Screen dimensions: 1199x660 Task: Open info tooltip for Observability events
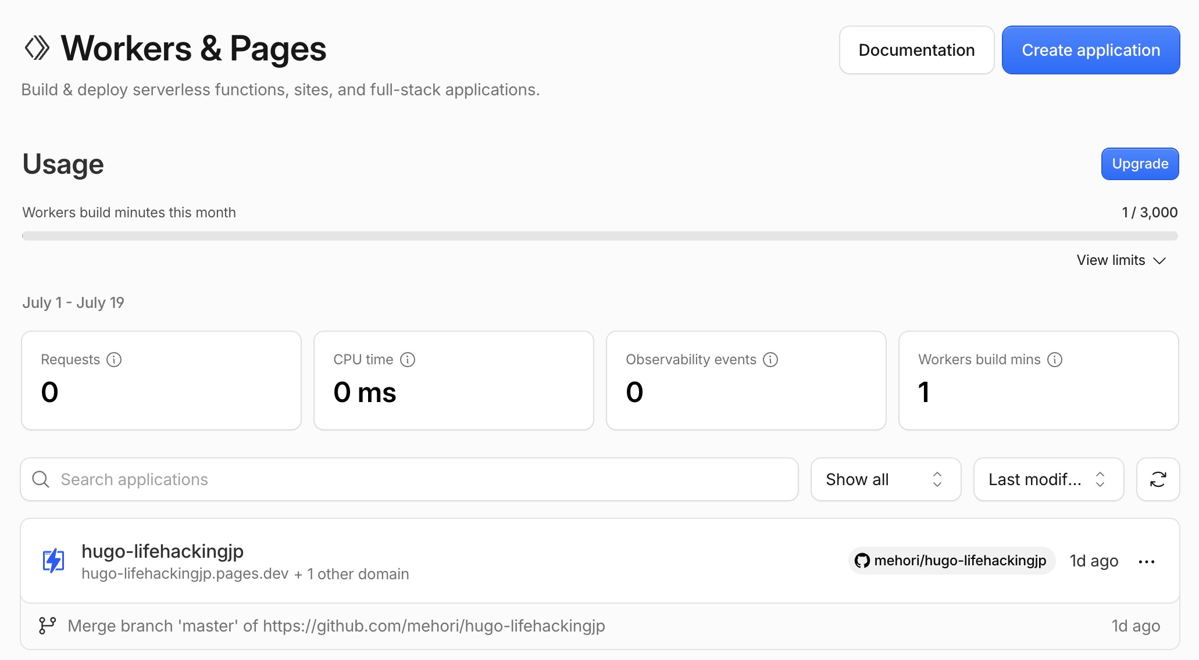click(x=770, y=360)
